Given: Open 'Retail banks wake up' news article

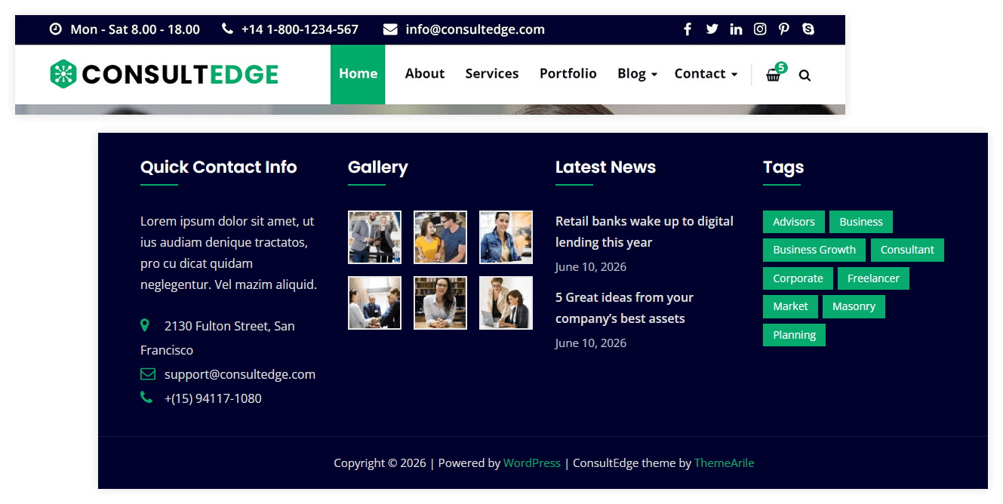Looking at the screenshot, I should point(645,232).
